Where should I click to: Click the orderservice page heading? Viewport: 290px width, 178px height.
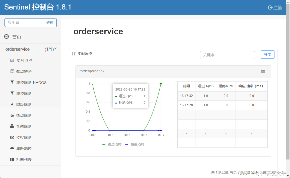pyautogui.click(x=98, y=31)
